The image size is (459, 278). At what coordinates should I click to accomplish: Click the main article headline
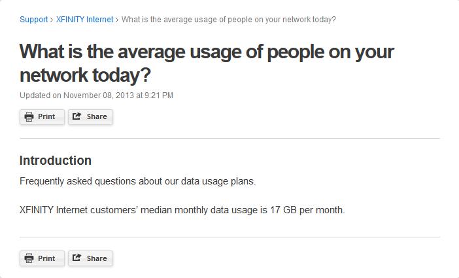tap(207, 63)
